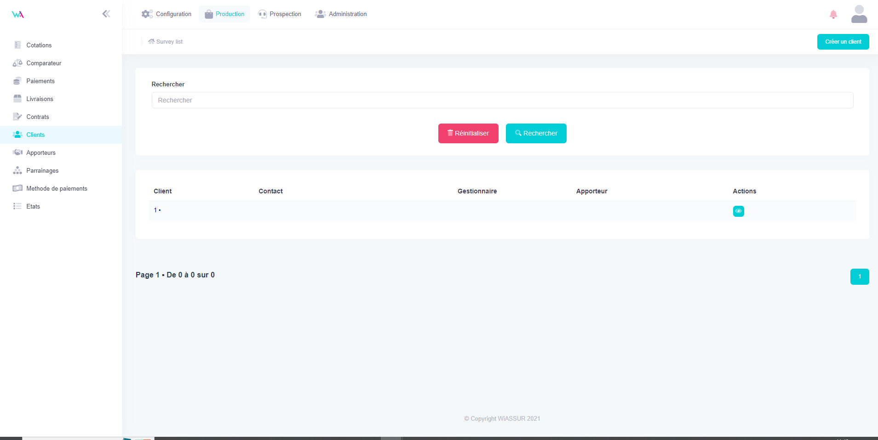
Task: Open the Configuration menu
Action: (x=166, y=14)
